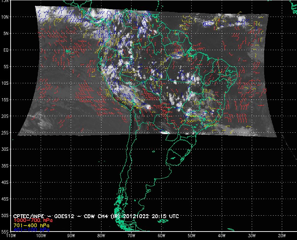Click the 25S latitude label
This screenshot has height=240, width=297.
click(5, 133)
